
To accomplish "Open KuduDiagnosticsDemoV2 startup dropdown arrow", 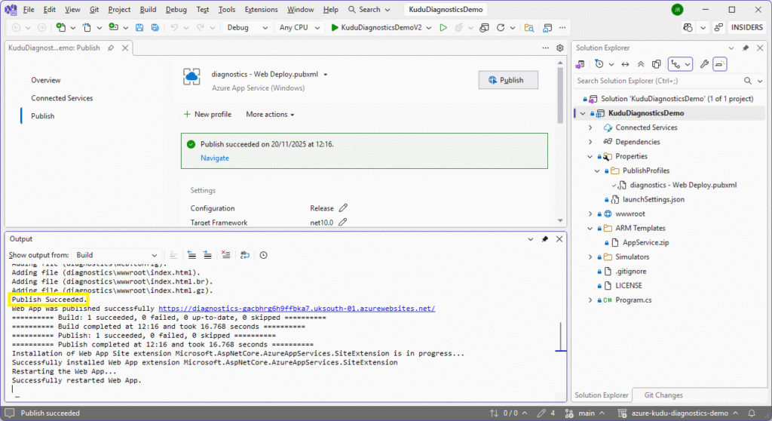I will [x=429, y=28].
